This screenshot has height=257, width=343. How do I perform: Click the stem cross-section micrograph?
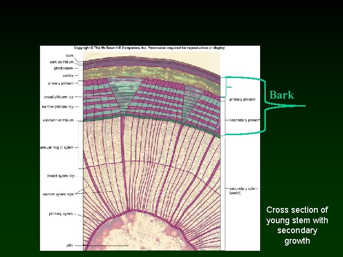click(151, 151)
